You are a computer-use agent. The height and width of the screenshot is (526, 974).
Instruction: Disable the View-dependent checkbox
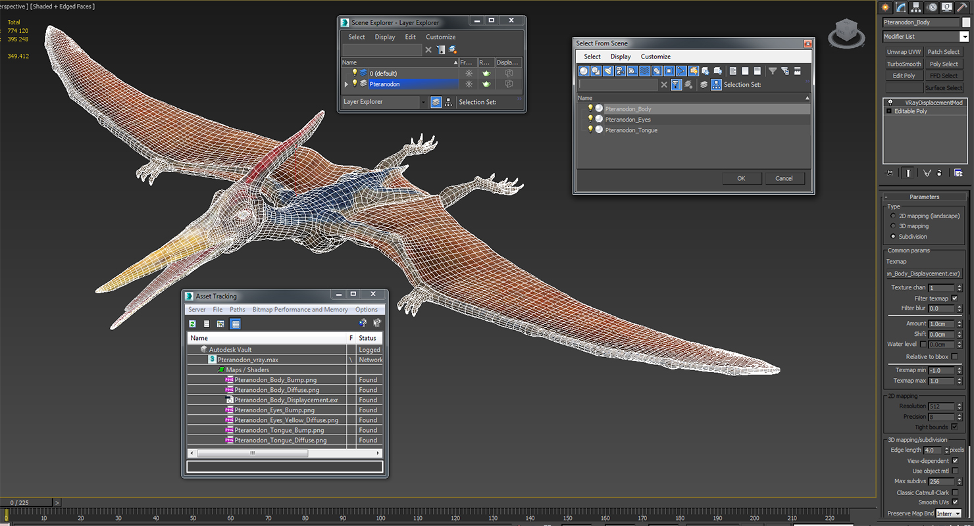point(955,461)
